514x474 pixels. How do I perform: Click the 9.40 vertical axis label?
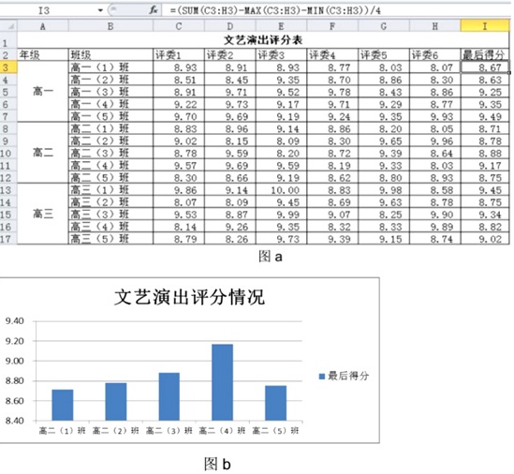(14, 320)
